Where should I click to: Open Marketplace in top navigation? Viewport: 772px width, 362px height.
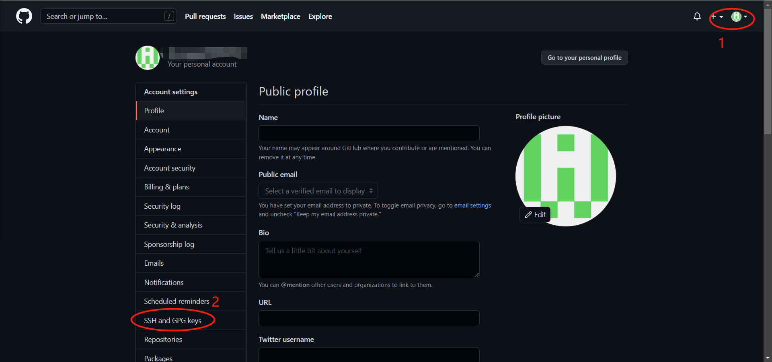click(x=281, y=16)
